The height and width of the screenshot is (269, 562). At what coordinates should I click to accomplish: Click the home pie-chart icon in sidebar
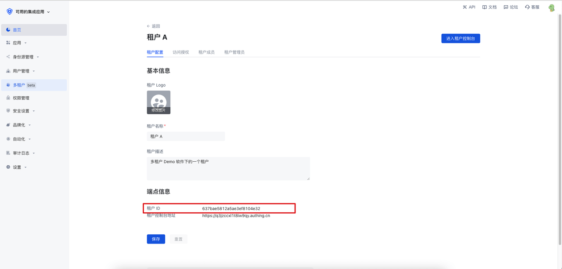pyautogui.click(x=8, y=30)
